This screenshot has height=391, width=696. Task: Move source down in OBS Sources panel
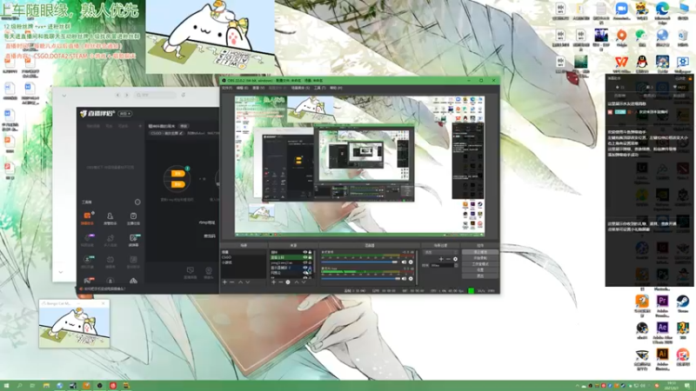pyautogui.click(x=304, y=282)
